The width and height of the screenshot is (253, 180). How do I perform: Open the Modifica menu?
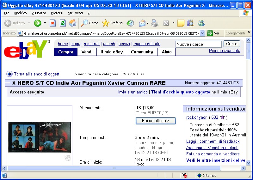(x=21, y=13)
